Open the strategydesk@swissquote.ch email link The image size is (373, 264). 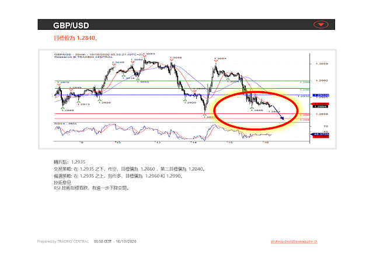tap(294, 241)
